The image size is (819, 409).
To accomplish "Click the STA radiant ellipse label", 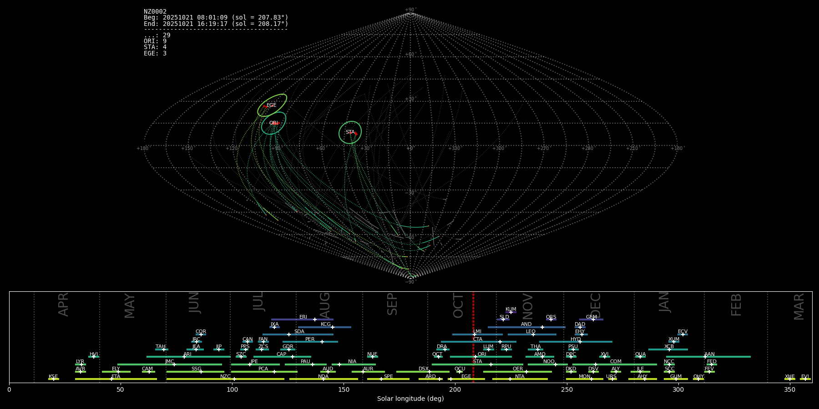I will (x=350, y=132).
